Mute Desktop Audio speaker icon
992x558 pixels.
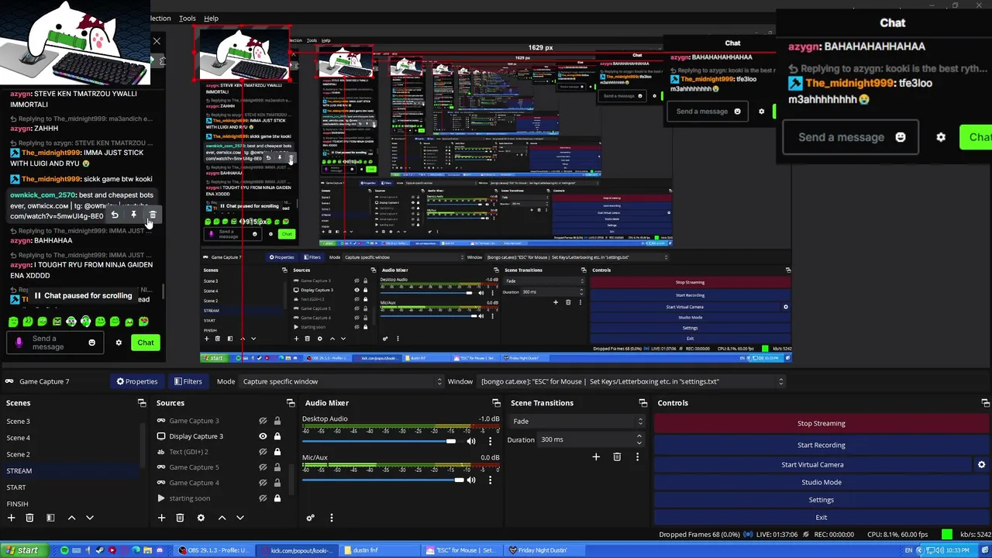[471, 442]
